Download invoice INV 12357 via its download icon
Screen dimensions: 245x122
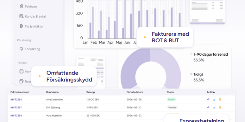tap(214, 107)
